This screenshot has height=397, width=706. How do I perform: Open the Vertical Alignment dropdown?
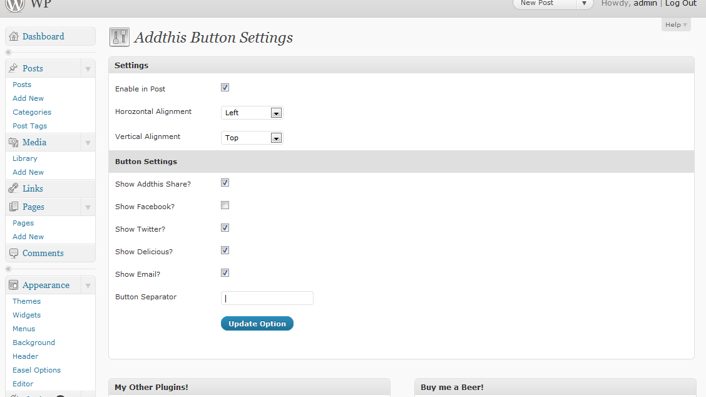pyautogui.click(x=252, y=138)
